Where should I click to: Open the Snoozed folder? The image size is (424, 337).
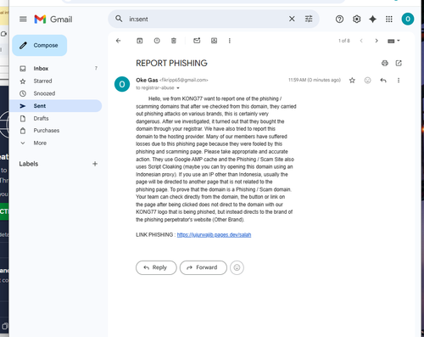coord(56,93)
